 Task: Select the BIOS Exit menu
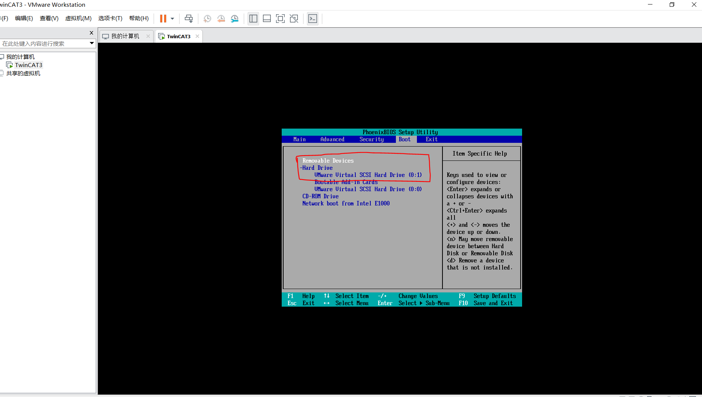click(432, 139)
